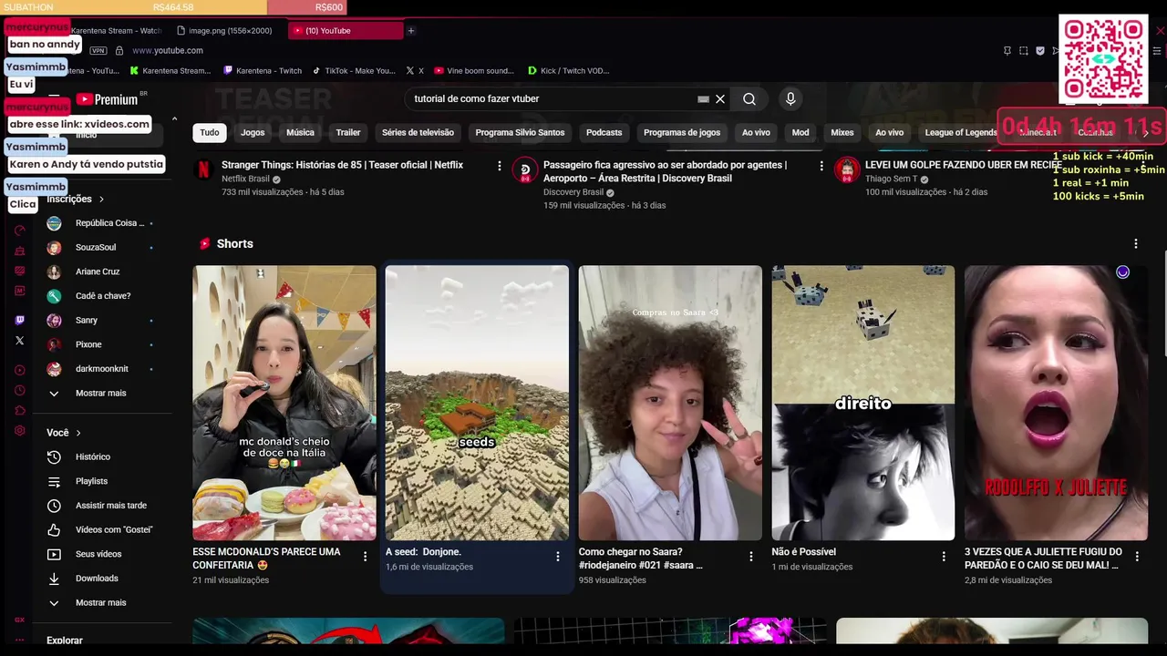Select the Música filter chip
This screenshot has width=1167, height=656.
300,133
